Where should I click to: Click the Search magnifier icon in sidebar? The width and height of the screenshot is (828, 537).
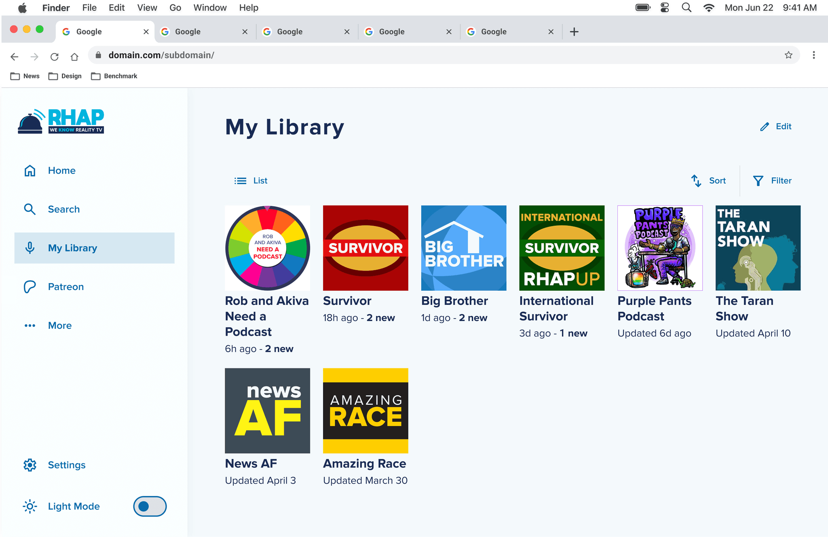tap(30, 209)
